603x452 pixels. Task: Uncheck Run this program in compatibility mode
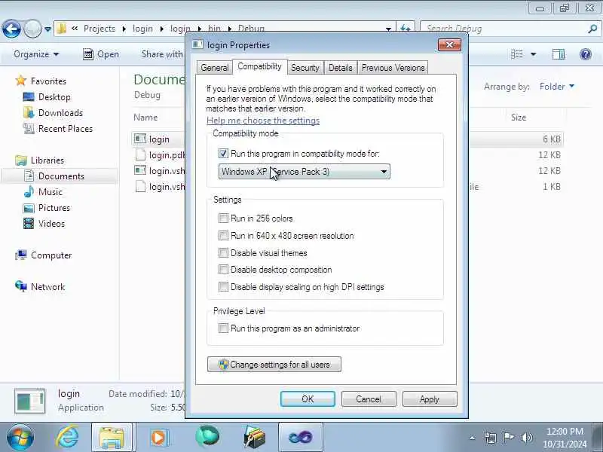pos(223,154)
